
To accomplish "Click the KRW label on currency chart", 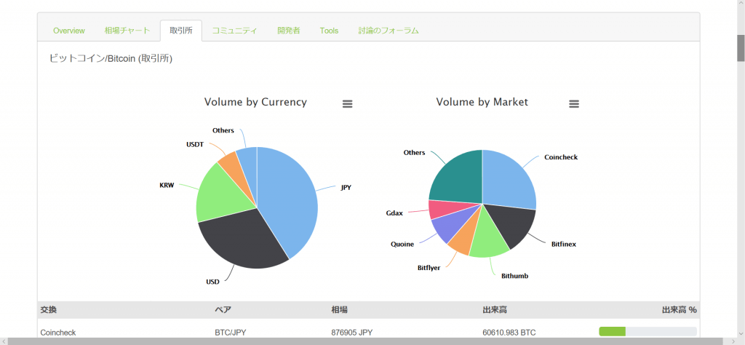I will [167, 186].
